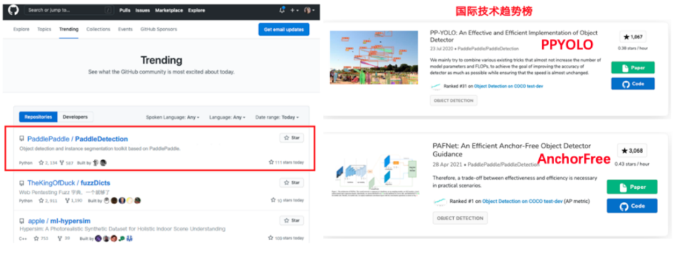Open Marketplace in the GitHub header
The height and width of the screenshot is (254, 677).
pyautogui.click(x=169, y=11)
